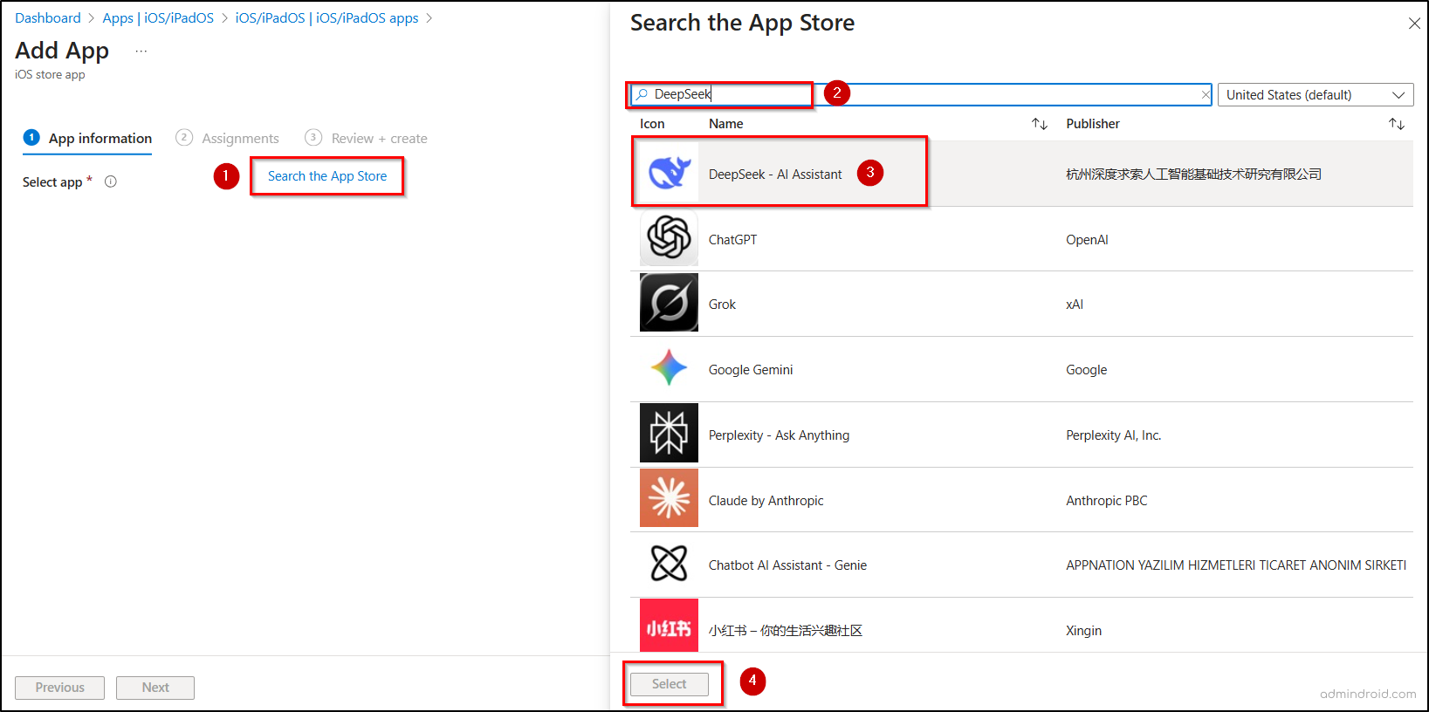
Task: Click the Perplexity app icon
Action: click(669, 433)
